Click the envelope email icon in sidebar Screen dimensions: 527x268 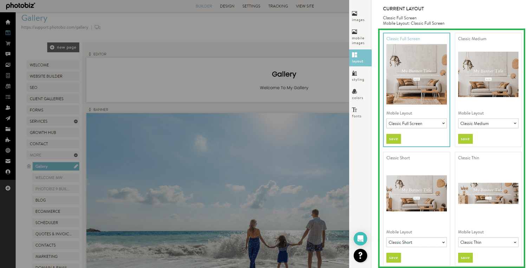(x=8, y=161)
